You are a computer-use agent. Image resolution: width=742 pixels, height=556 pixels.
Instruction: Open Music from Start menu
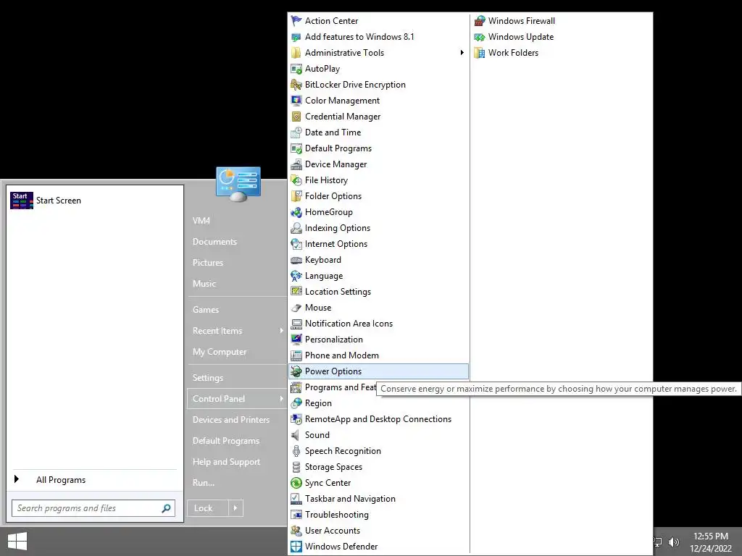click(204, 284)
